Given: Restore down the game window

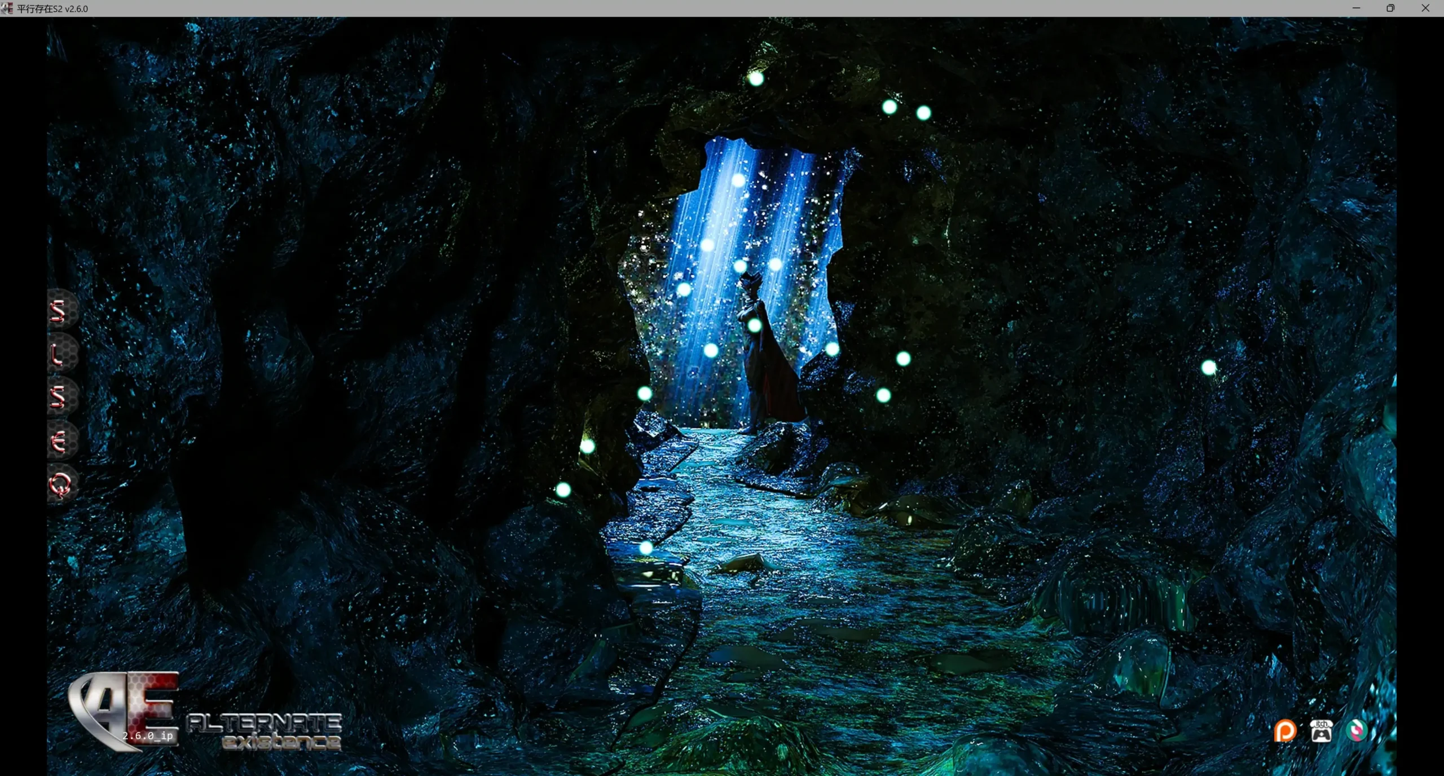Looking at the screenshot, I should click(x=1390, y=8).
